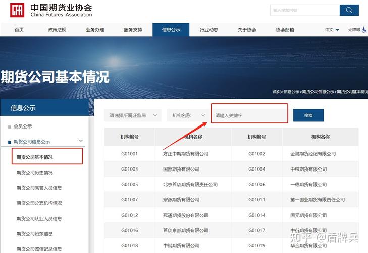Collapse the 期货公司信息公示 chevron
The height and width of the screenshot is (253, 368).
click(x=81, y=141)
